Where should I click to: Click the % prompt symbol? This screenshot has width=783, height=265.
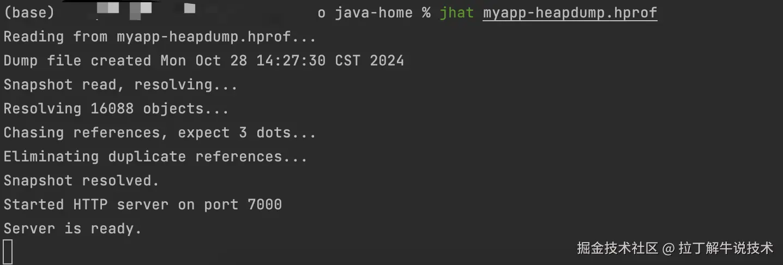[426, 13]
